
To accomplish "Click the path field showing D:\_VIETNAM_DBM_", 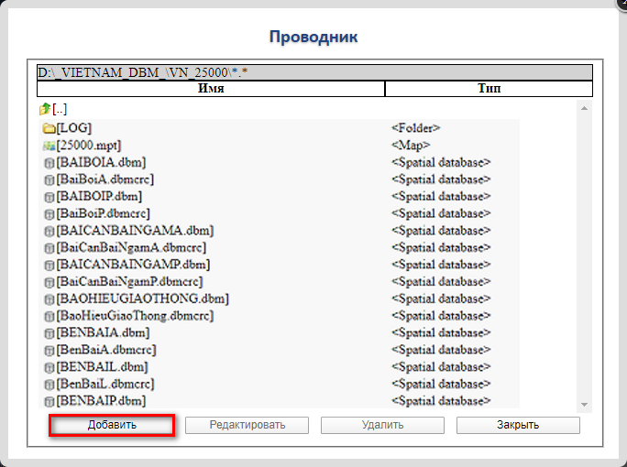I will [314, 71].
